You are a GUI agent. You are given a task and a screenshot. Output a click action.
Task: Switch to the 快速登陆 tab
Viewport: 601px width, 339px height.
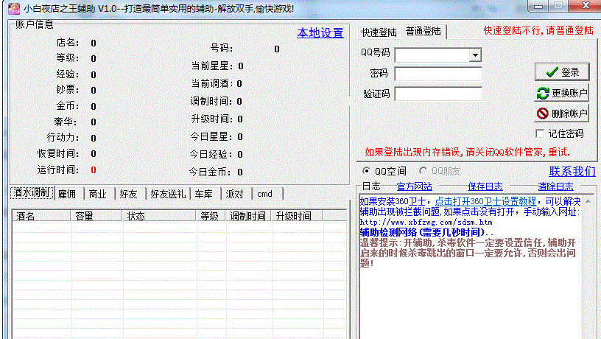(379, 32)
